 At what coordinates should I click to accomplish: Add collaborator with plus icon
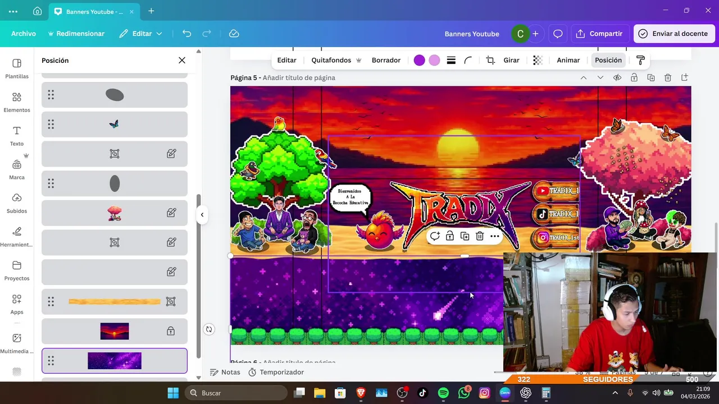(x=535, y=34)
